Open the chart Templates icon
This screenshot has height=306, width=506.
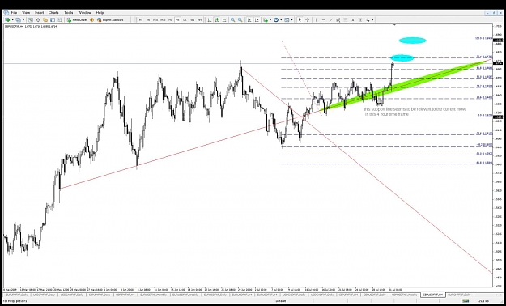tap(287, 20)
